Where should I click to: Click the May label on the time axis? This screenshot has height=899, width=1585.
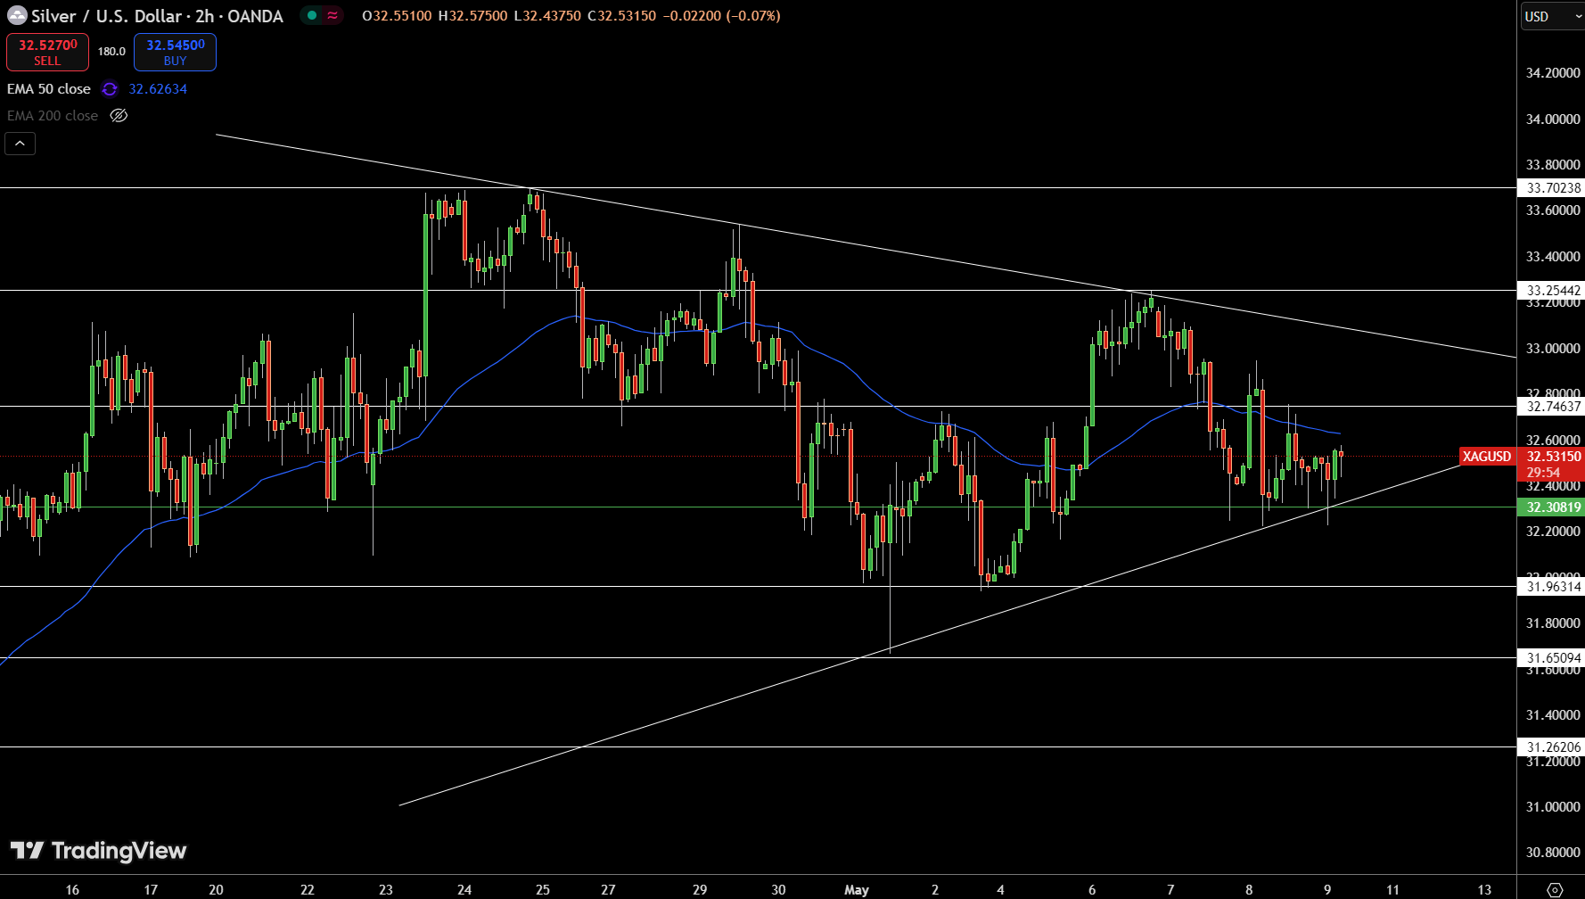click(x=857, y=889)
